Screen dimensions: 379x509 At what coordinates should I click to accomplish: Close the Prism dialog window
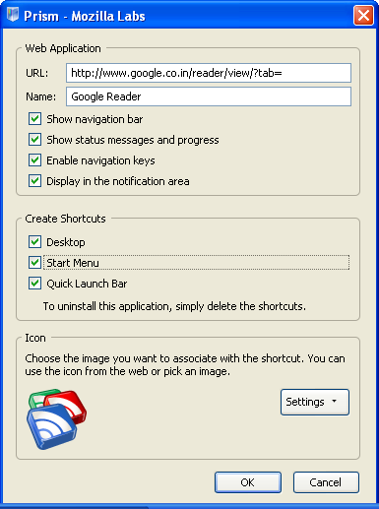363,15
